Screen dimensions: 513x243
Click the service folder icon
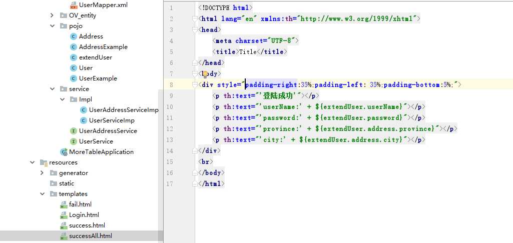pyautogui.click(x=64, y=88)
